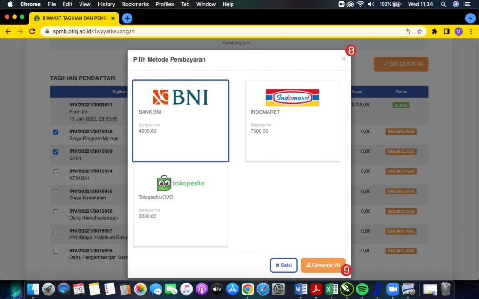
Task: Launch Music from the Dock
Action: point(186,289)
